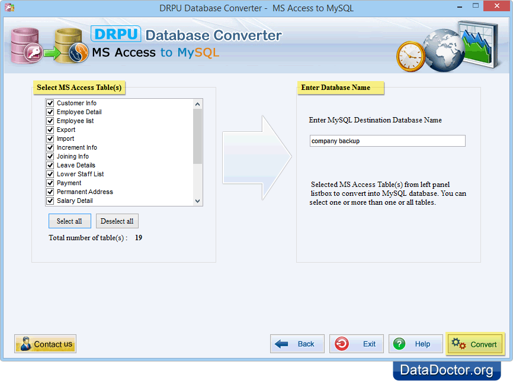Toggle Employee list checkbox

tap(50, 121)
